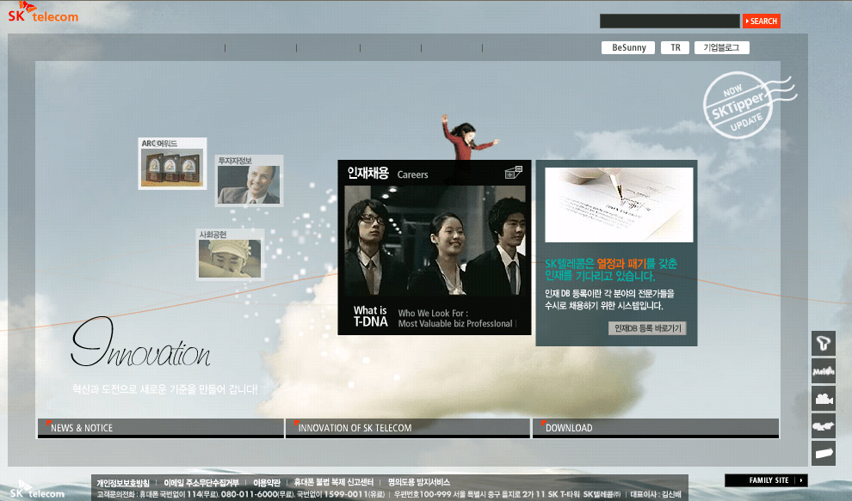Open the 기업블로그 tab
Viewport: 852px width, 501px height.
[x=721, y=48]
